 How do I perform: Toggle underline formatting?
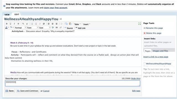[11, 24]
